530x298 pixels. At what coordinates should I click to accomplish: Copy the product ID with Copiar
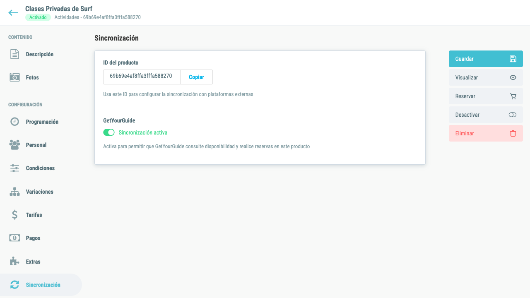click(x=196, y=77)
